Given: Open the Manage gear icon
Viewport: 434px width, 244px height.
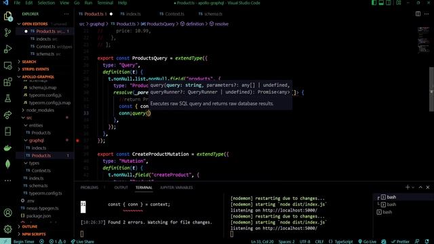Looking at the screenshot, I should [7, 229].
